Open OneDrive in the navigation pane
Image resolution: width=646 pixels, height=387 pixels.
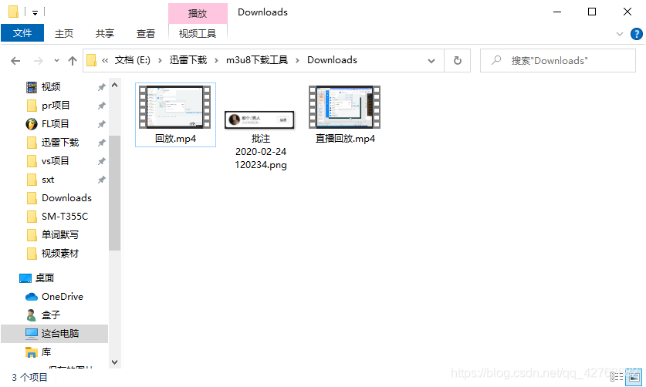tap(63, 297)
